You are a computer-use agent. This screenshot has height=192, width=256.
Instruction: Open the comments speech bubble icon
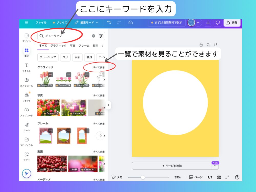(x=218, y=23)
